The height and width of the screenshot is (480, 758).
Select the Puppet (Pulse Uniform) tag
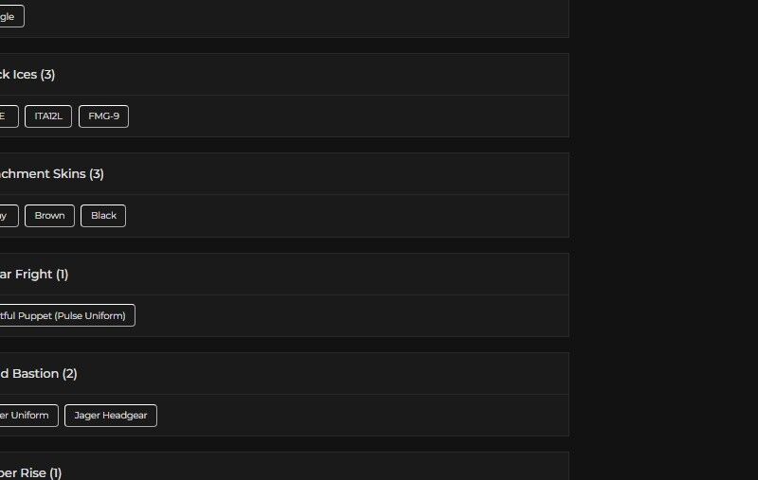point(66,315)
